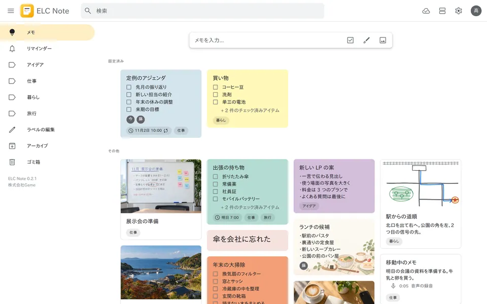Create a new image note
The width and height of the screenshot is (487, 304).
coord(382,41)
